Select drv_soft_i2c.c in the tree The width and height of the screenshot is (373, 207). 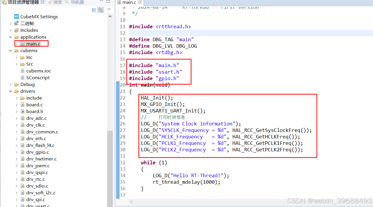41,193
